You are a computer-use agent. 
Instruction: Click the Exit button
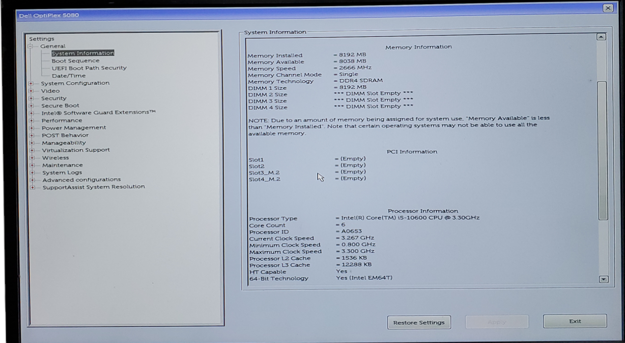[x=575, y=321]
